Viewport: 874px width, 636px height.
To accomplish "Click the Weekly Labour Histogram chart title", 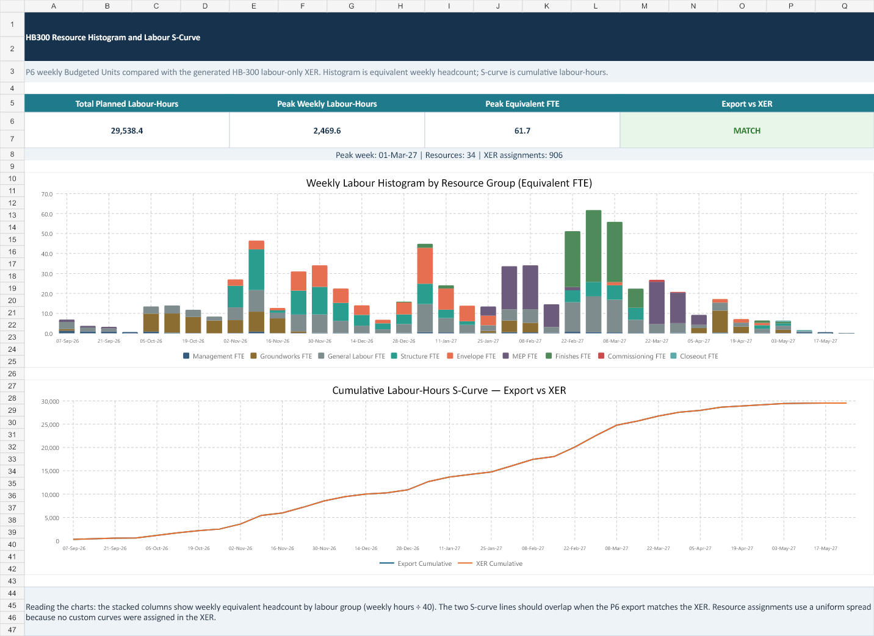I will tap(449, 183).
